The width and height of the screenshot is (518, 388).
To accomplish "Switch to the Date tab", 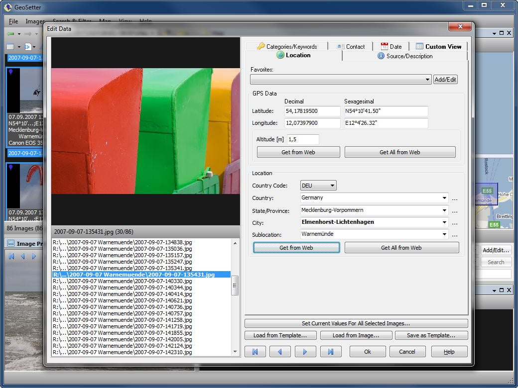I will [x=391, y=46].
